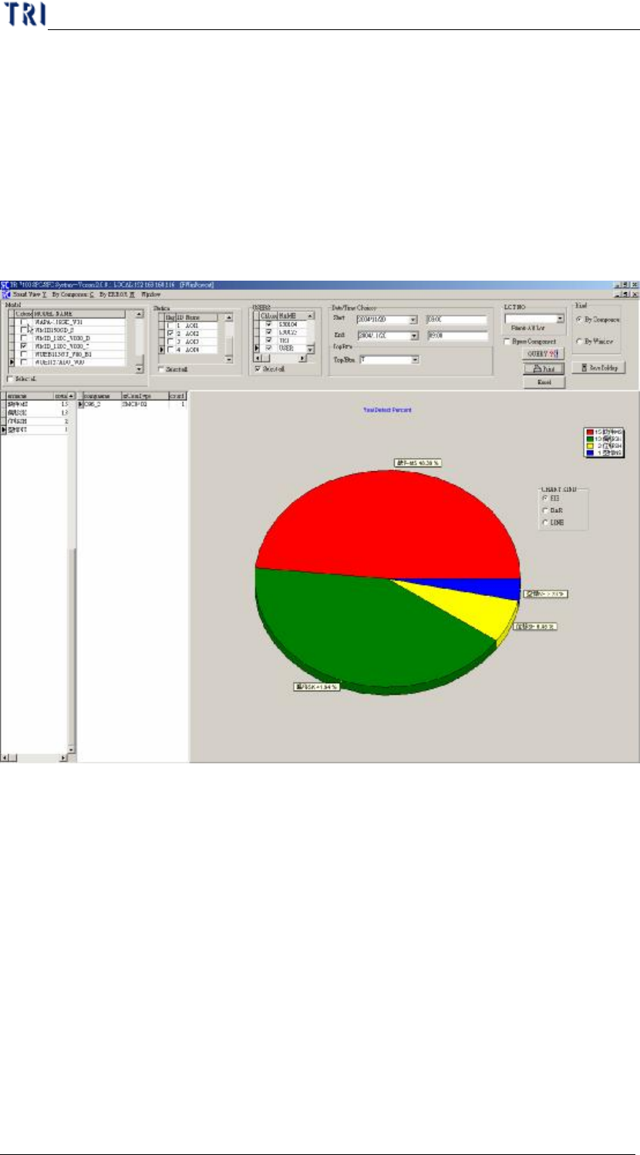
Task: Select the C96_2 component row
Action: (132, 403)
